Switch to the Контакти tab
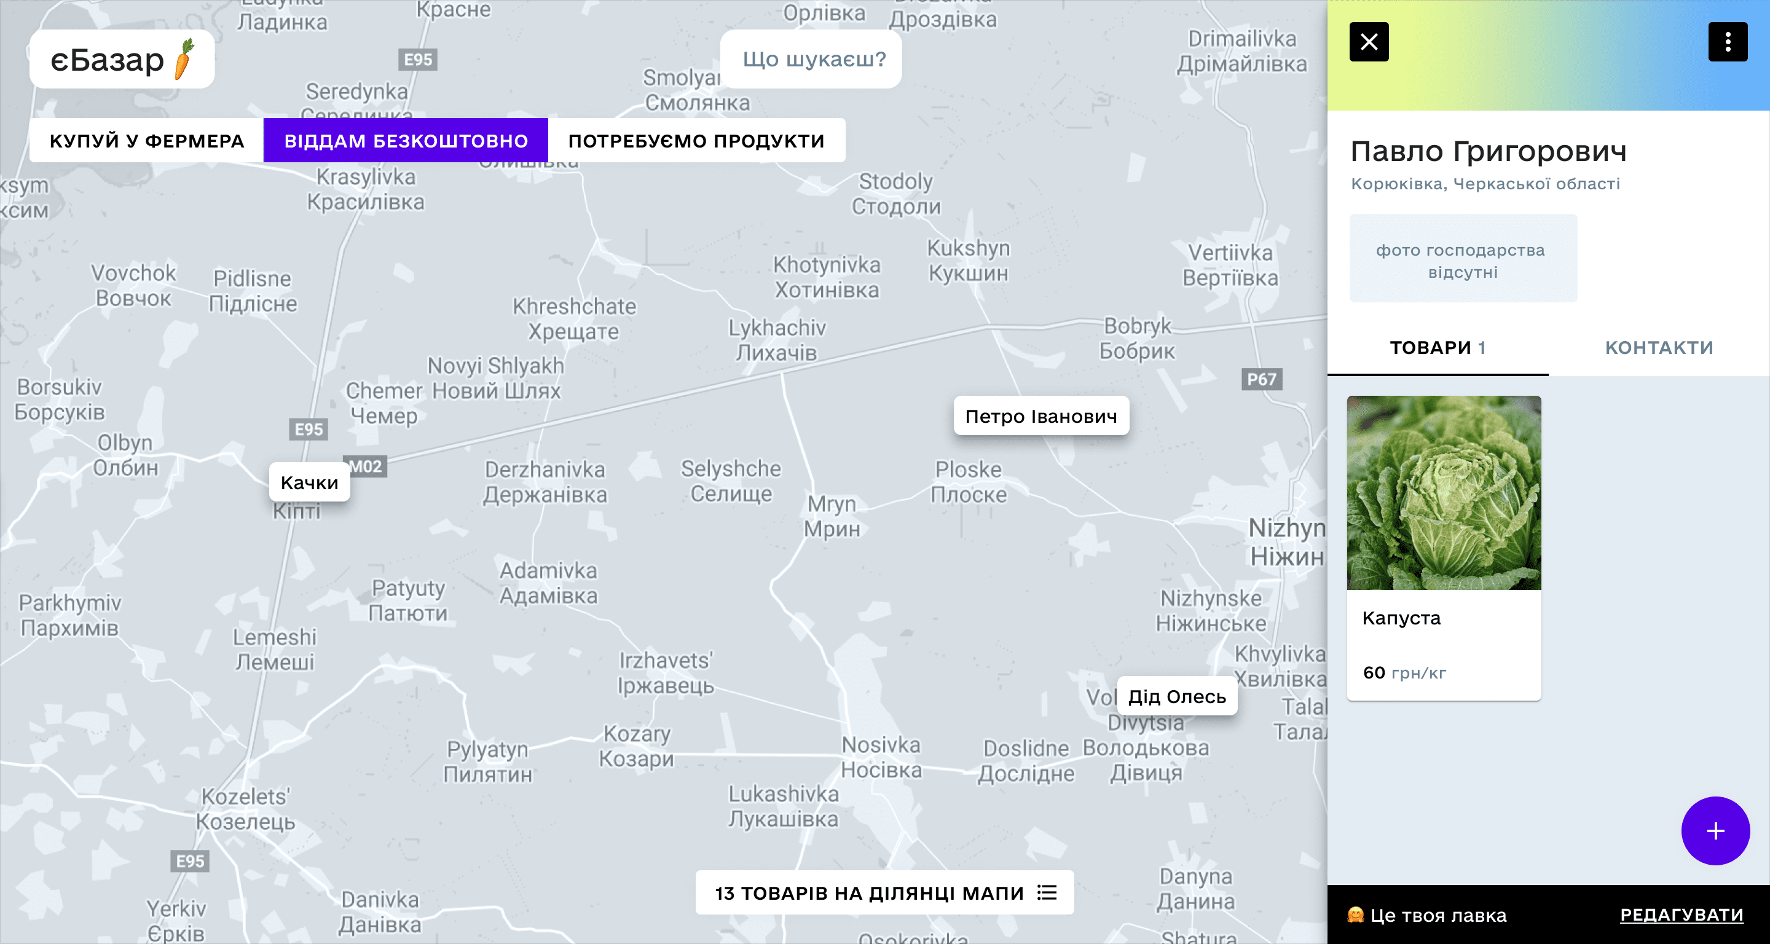This screenshot has height=944, width=1770. 1659,348
